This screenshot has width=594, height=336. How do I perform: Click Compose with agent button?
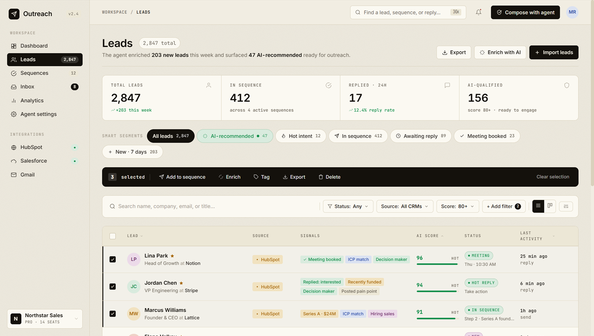[525, 12]
